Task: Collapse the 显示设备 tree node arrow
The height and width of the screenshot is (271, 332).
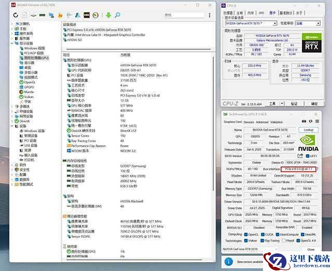Action: click(x=12, y=43)
